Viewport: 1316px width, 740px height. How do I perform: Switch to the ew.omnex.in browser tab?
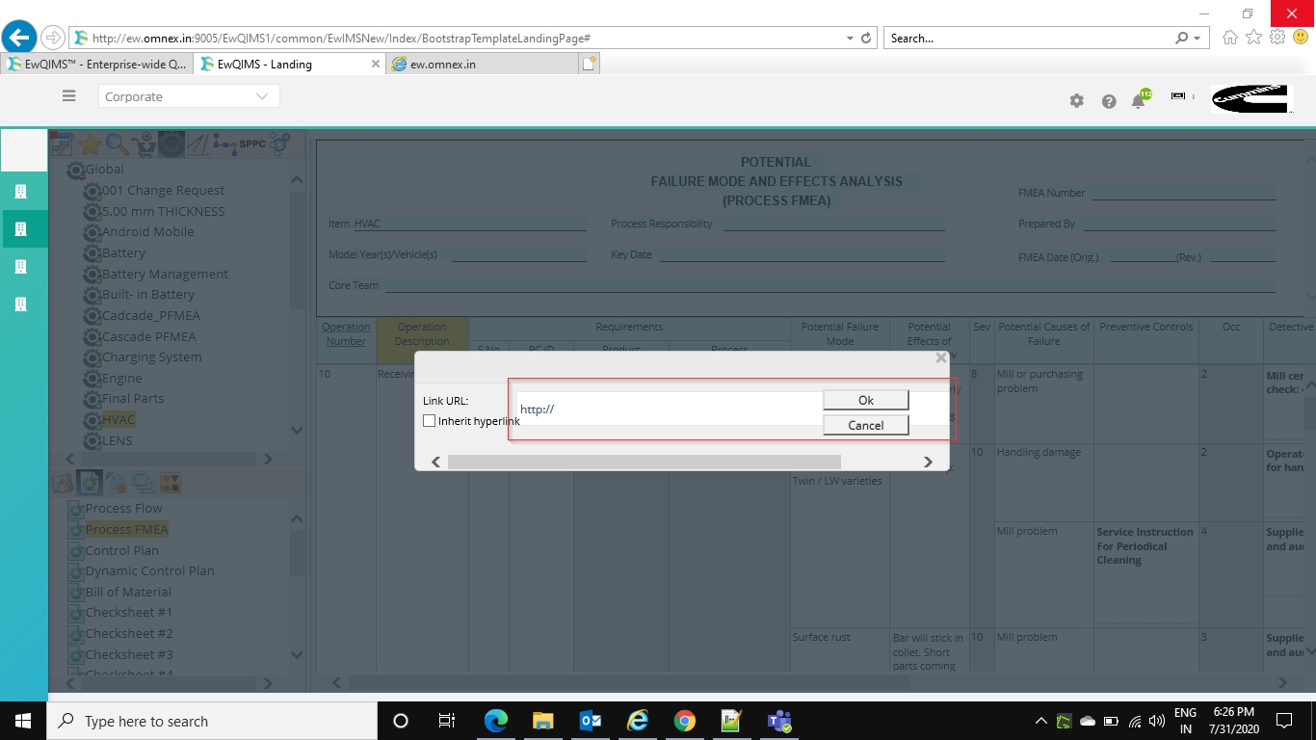pos(482,64)
